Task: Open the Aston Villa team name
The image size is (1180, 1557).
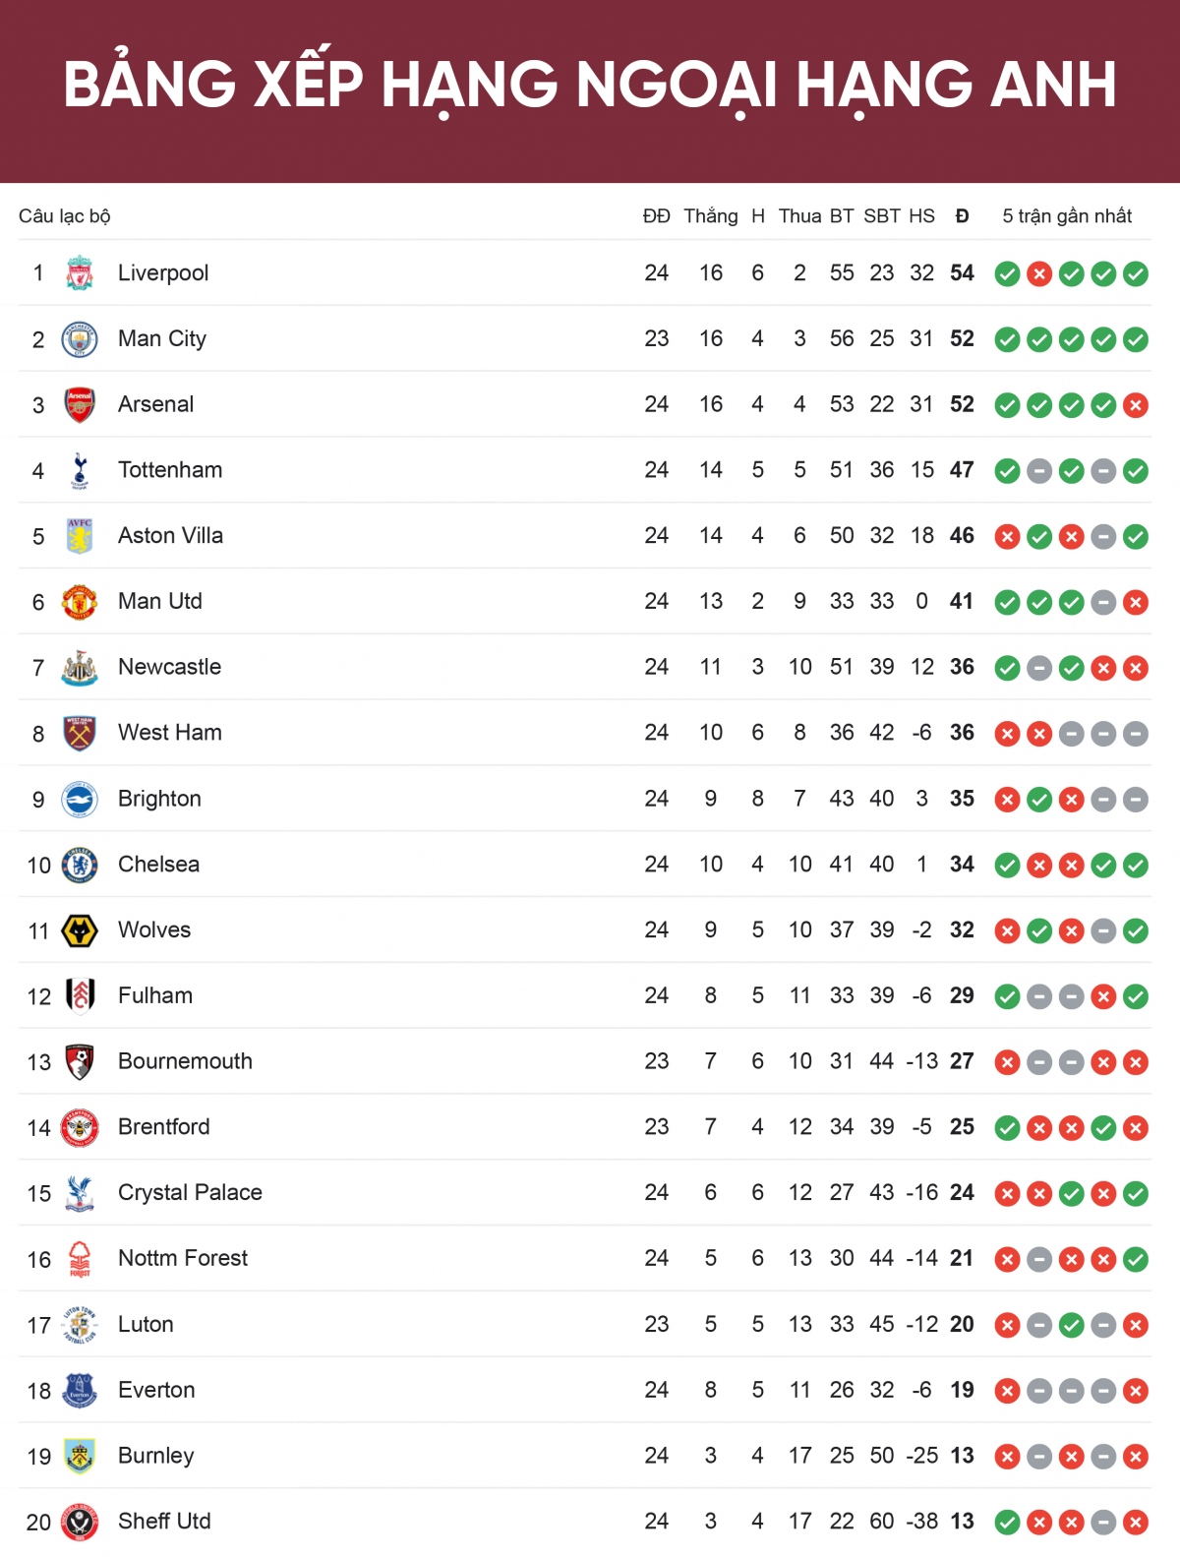Action: click(x=170, y=536)
